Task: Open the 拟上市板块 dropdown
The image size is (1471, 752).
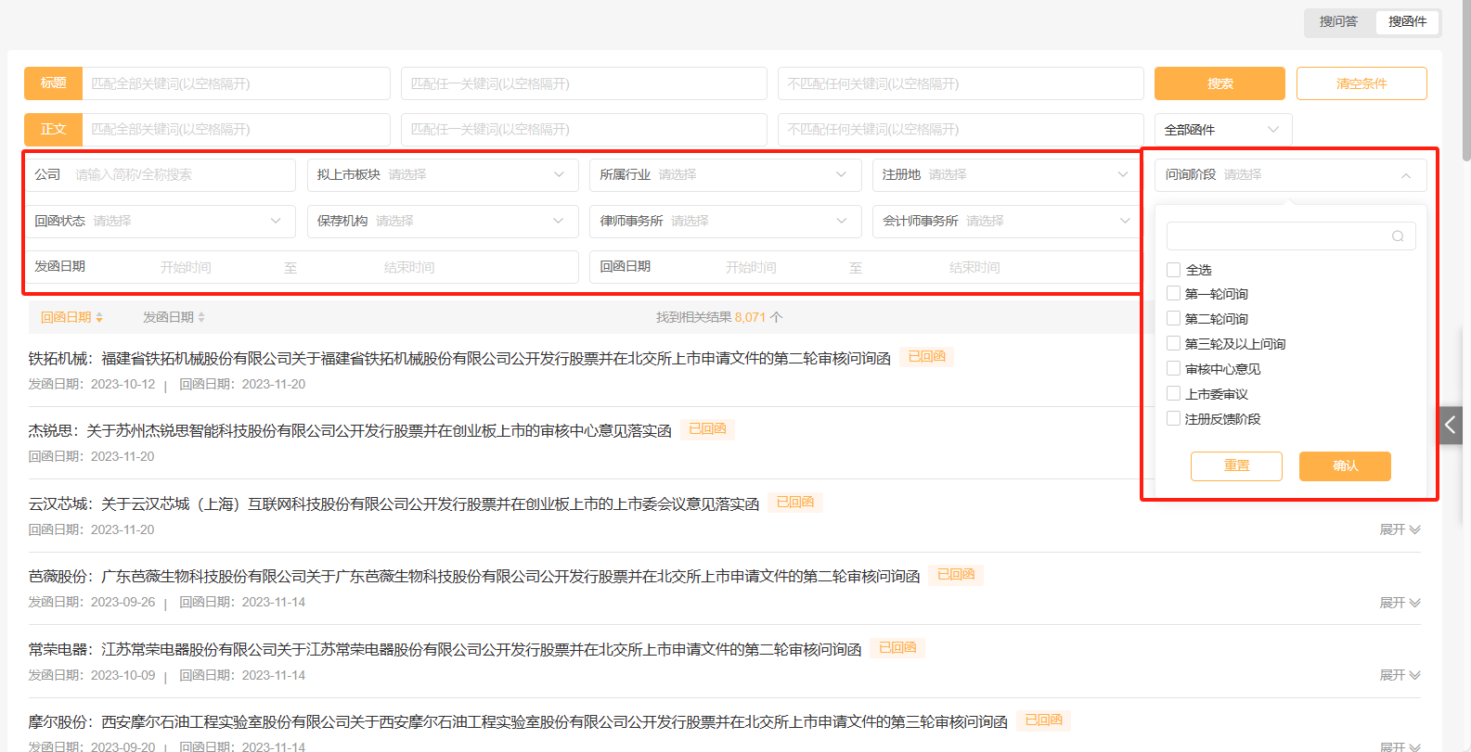Action: pos(442,174)
